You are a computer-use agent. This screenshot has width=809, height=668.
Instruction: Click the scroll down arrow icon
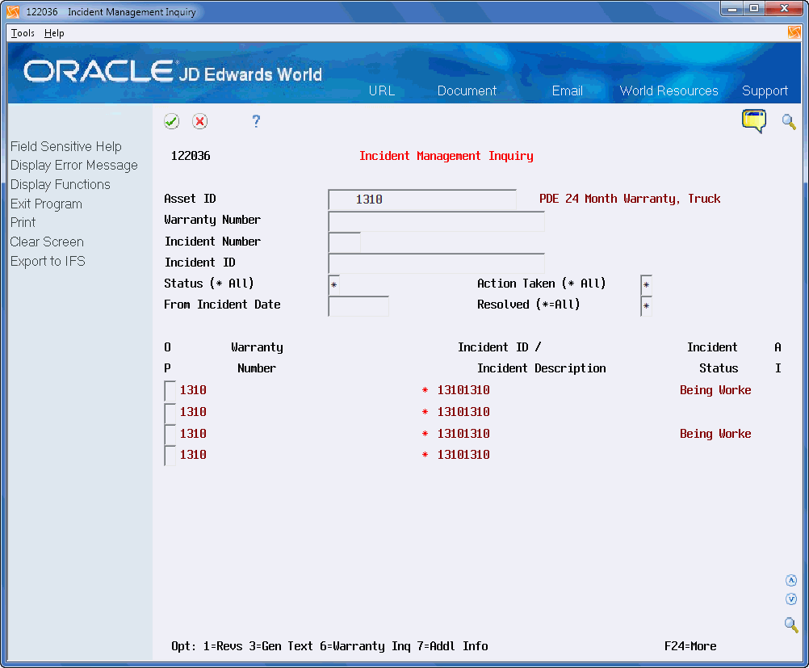pos(791,599)
